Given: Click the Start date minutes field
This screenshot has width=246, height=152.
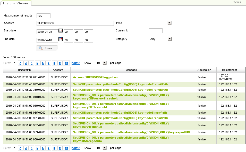Looking at the screenshot, I should pyautogui.click(x=78, y=32).
